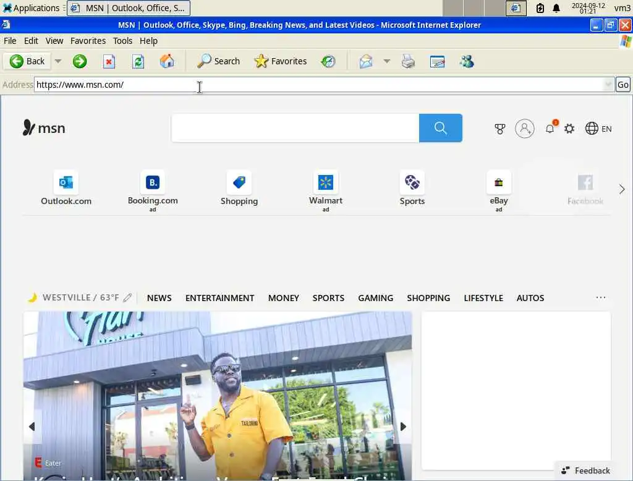Open the View menu
This screenshot has width=633, height=481.
coord(54,41)
